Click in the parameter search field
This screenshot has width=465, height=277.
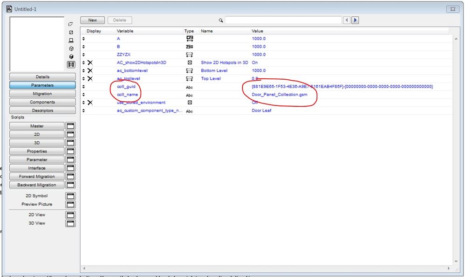pos(283,20)
